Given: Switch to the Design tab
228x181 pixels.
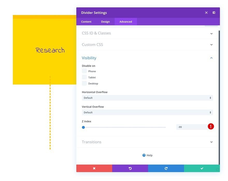Looking at the screenshot, I should (105, 22).
